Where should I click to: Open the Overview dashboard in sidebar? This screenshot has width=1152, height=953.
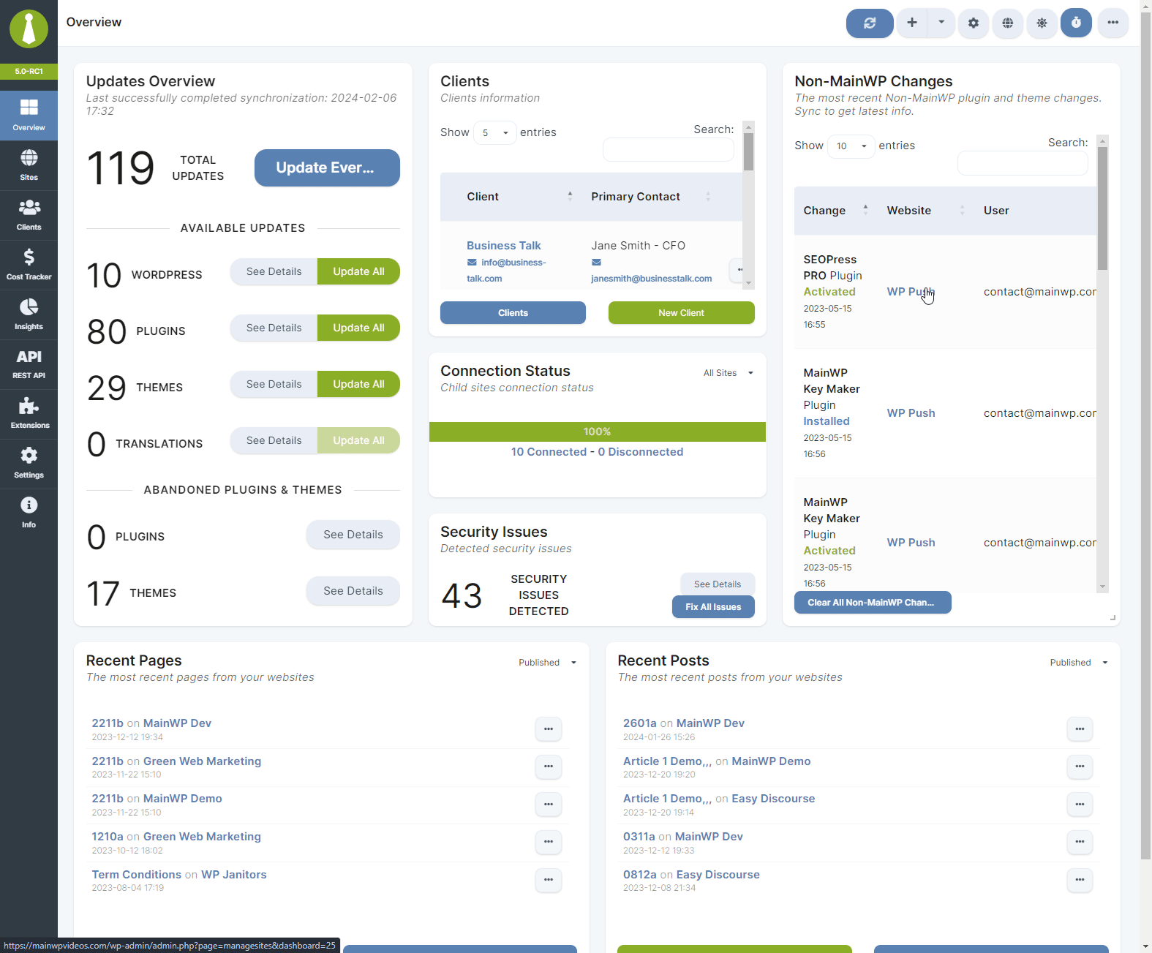[x=29, y=115]
